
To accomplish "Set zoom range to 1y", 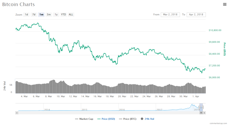I will coord(56,14).
